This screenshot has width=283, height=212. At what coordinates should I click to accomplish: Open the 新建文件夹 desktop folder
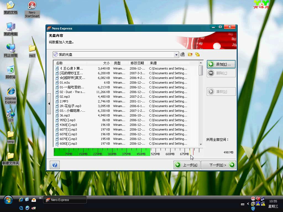[x=11, y=158]
